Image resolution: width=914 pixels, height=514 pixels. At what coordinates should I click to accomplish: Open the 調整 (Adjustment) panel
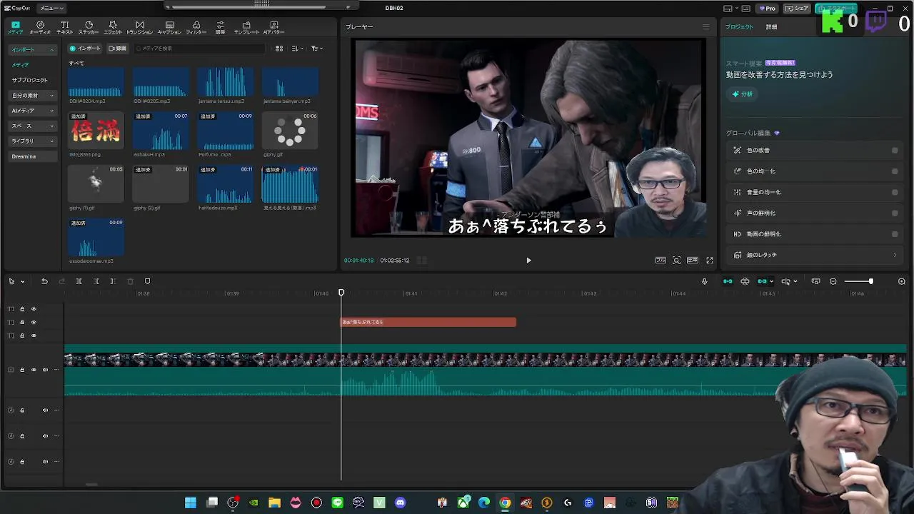[x=220, y=27]
